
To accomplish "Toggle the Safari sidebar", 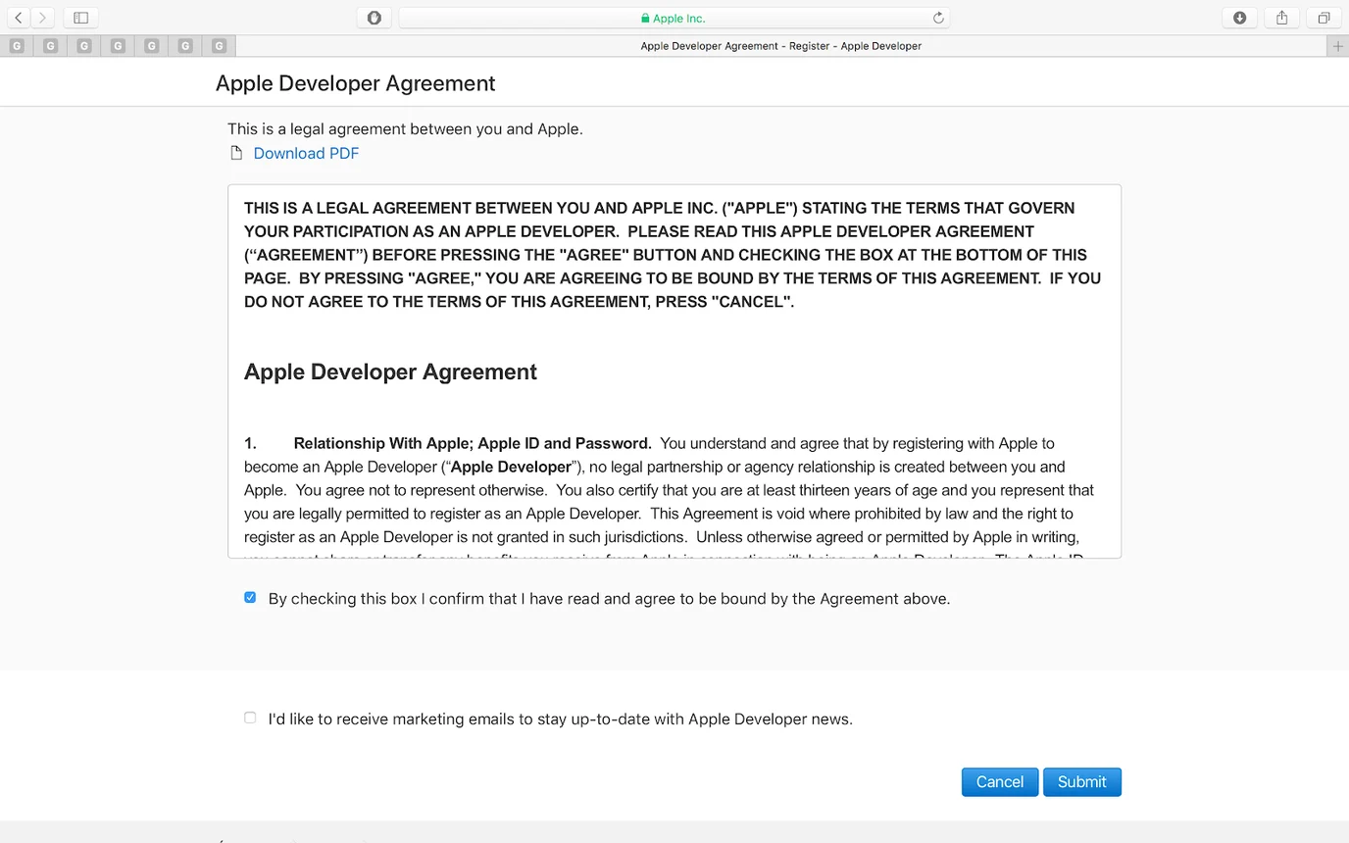I will pos(79,17).
